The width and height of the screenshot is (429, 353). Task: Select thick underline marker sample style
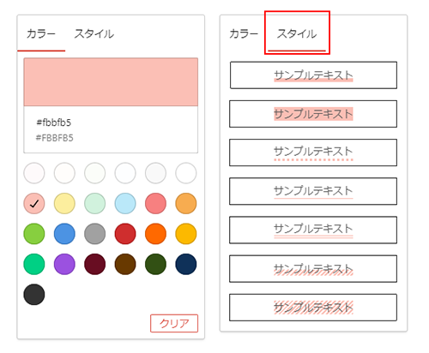pyautogui.click(x=313, y=75)
